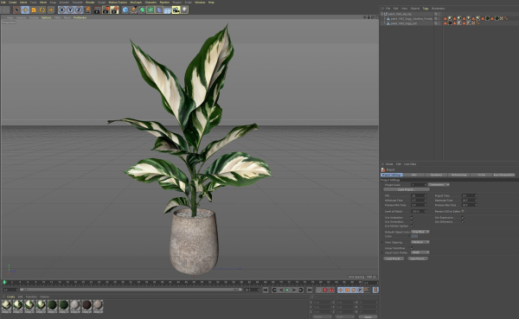Open Edit Render Settings icon
The height and width of the screenshot is (319, 519).
coord(114,10)
